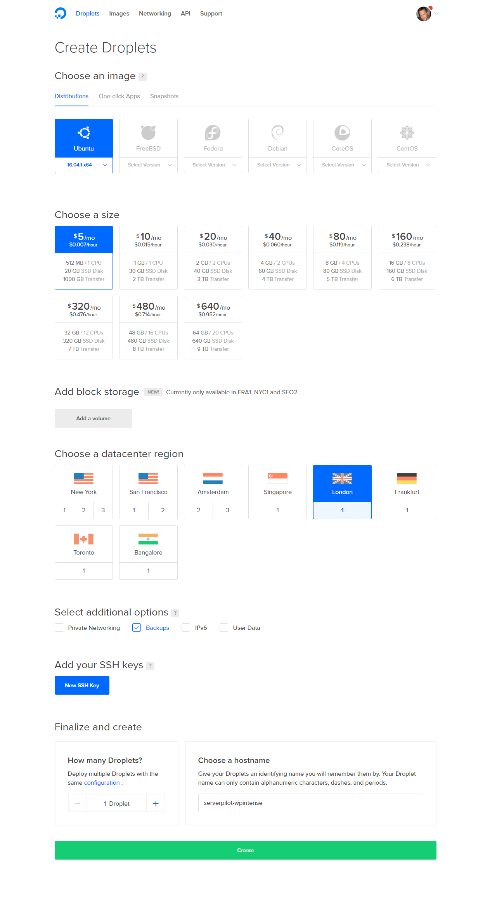Click the green Create button
This screenshot has width=497, height=898.
(246, 850)
